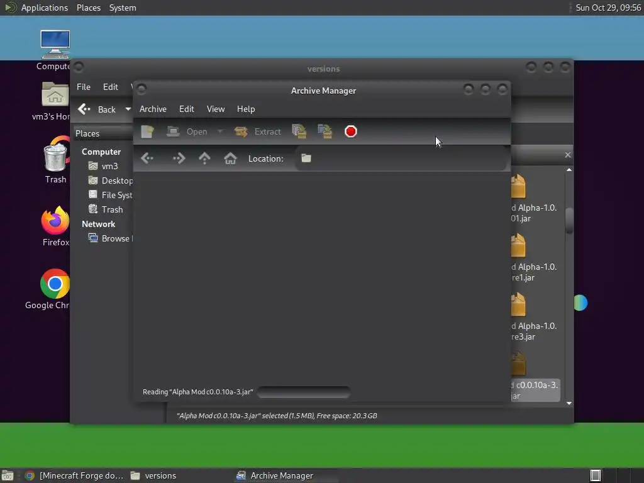Stop the current operation with red button

pos(351,132)
